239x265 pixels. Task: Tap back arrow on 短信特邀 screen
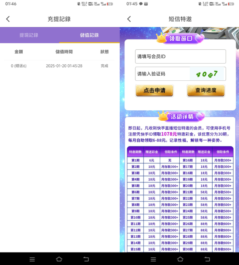(128, 19)
